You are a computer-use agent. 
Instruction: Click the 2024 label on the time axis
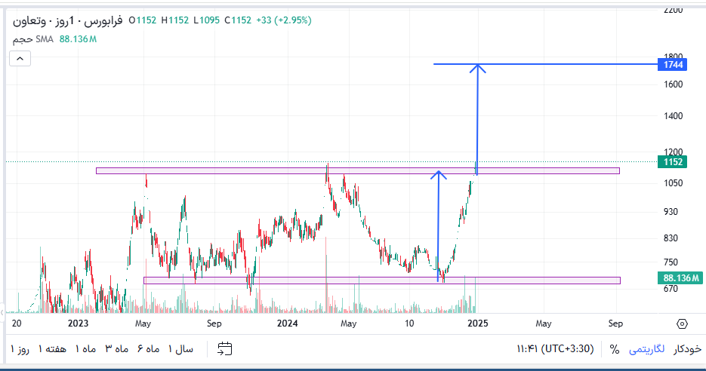287,323
